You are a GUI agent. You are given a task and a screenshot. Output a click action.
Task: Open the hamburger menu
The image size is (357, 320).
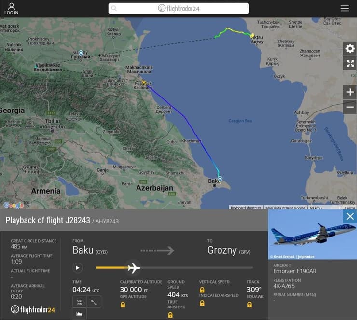pyautogui.click(x=344, y=8)
